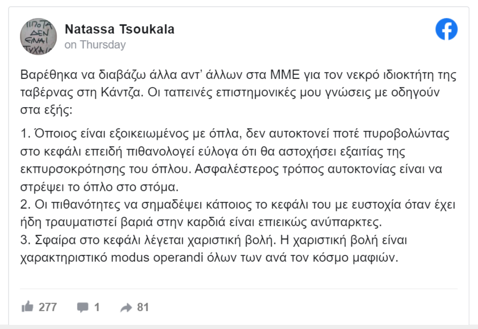Click the thumbs-up like icon
Viewport: 478px width, 329px height.
[x=27, y=306]
